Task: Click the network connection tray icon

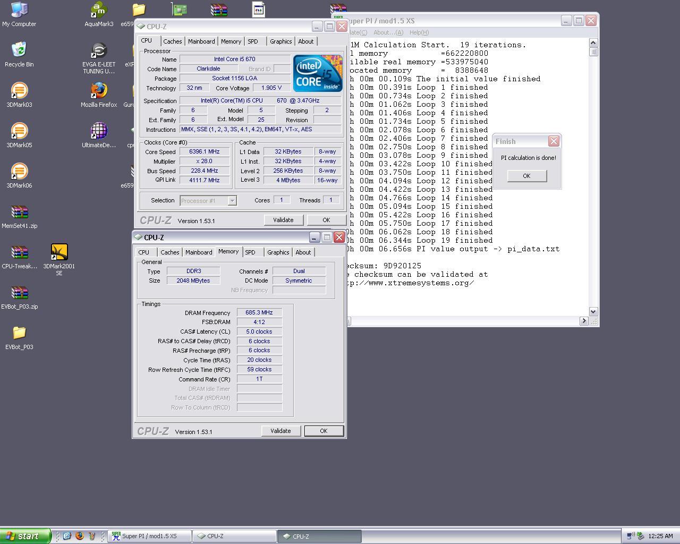Action: point(630,536)
